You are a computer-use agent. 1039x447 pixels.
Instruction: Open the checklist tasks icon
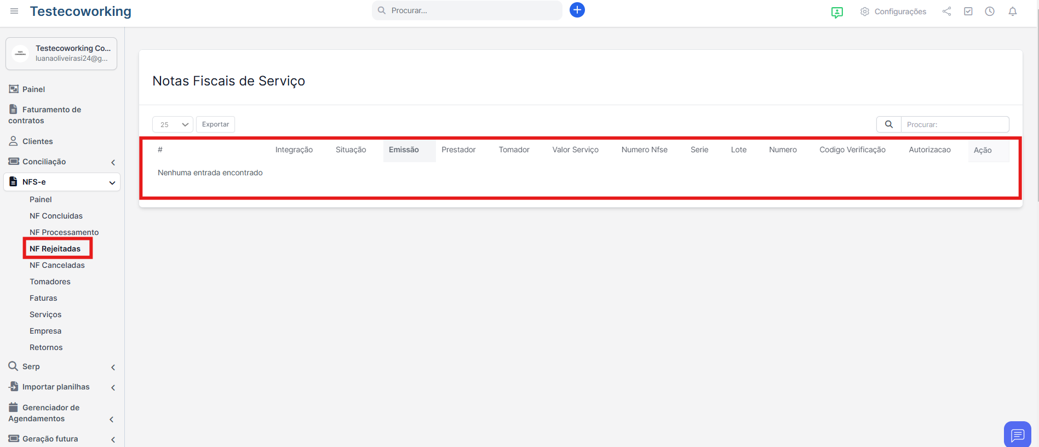(x=968, y=12)
